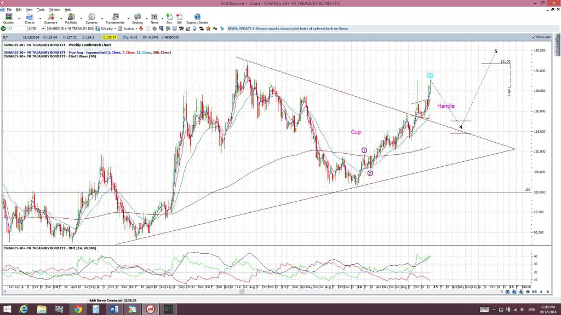Open Microsoft Word from the taskbar
Image resolution: width=561 pixels, height=315 pixels.
pyautogui.click(x=114, y=310)
